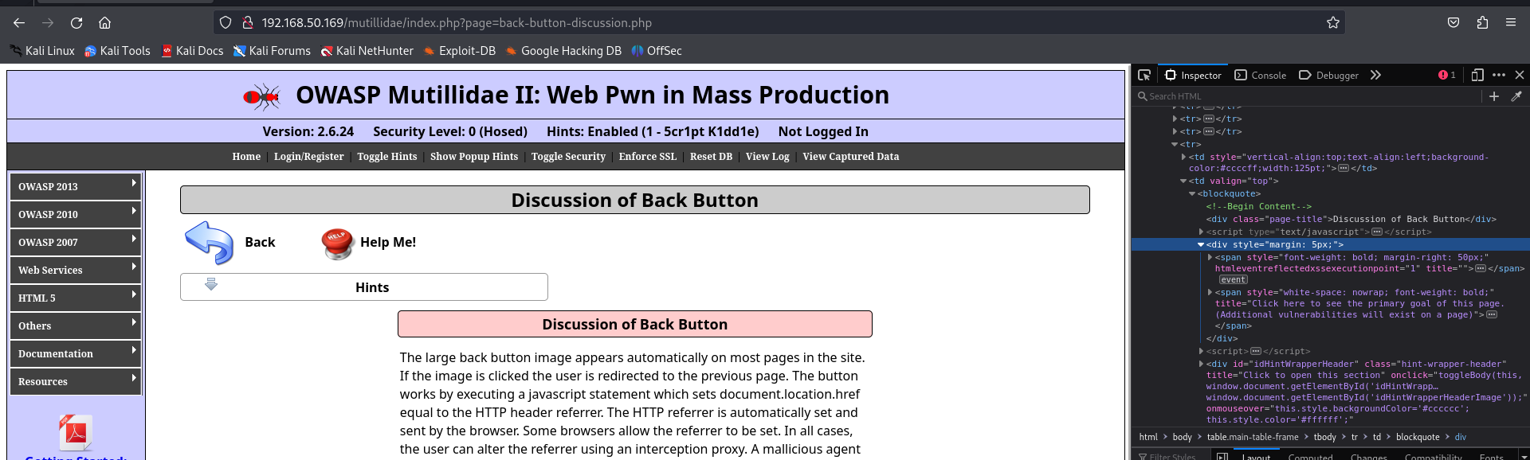
Task: Click Show Popup Hints link
Action: click(474, 157)
